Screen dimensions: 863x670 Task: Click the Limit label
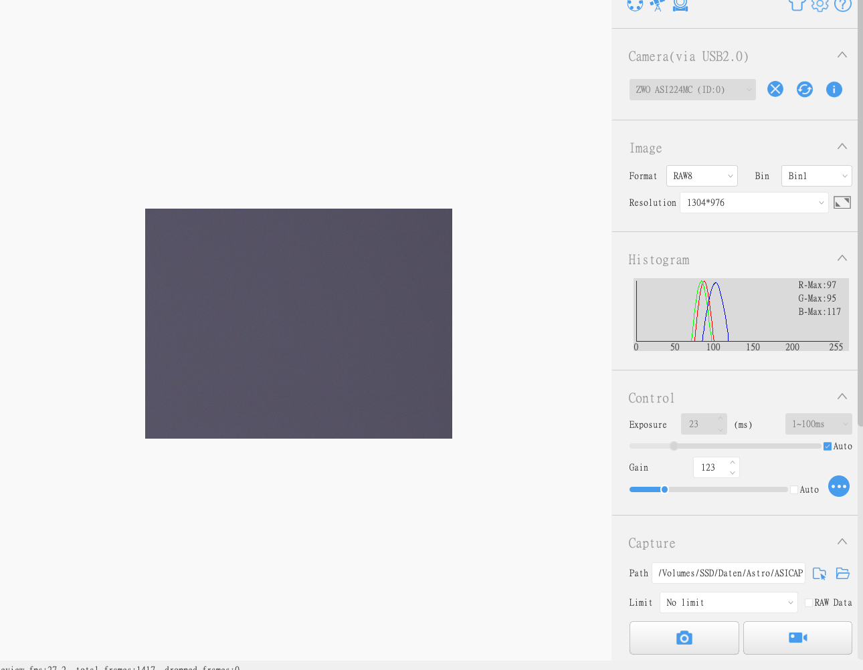pos(640,602)
